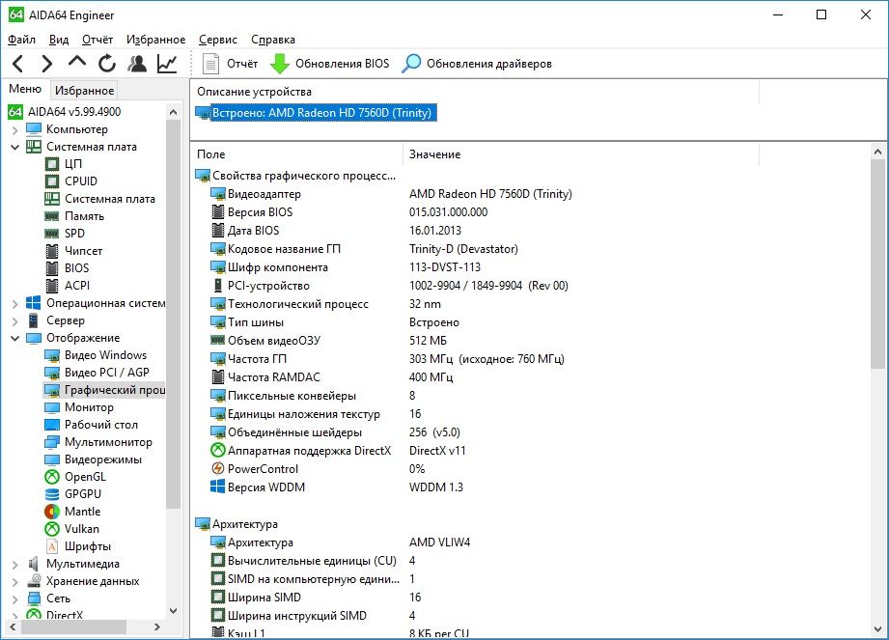This screenshot has height=640, width=889.
Task: Refresh the page with circular arrow icon
Action: pos(106,64)
